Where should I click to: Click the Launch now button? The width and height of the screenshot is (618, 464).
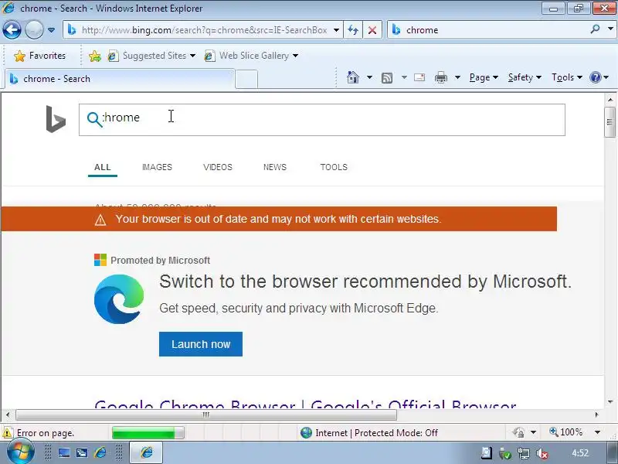click(201, 344)
